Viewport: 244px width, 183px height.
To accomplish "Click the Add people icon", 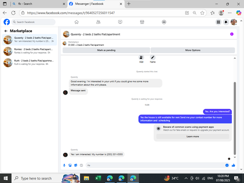I will coord(141,58).
